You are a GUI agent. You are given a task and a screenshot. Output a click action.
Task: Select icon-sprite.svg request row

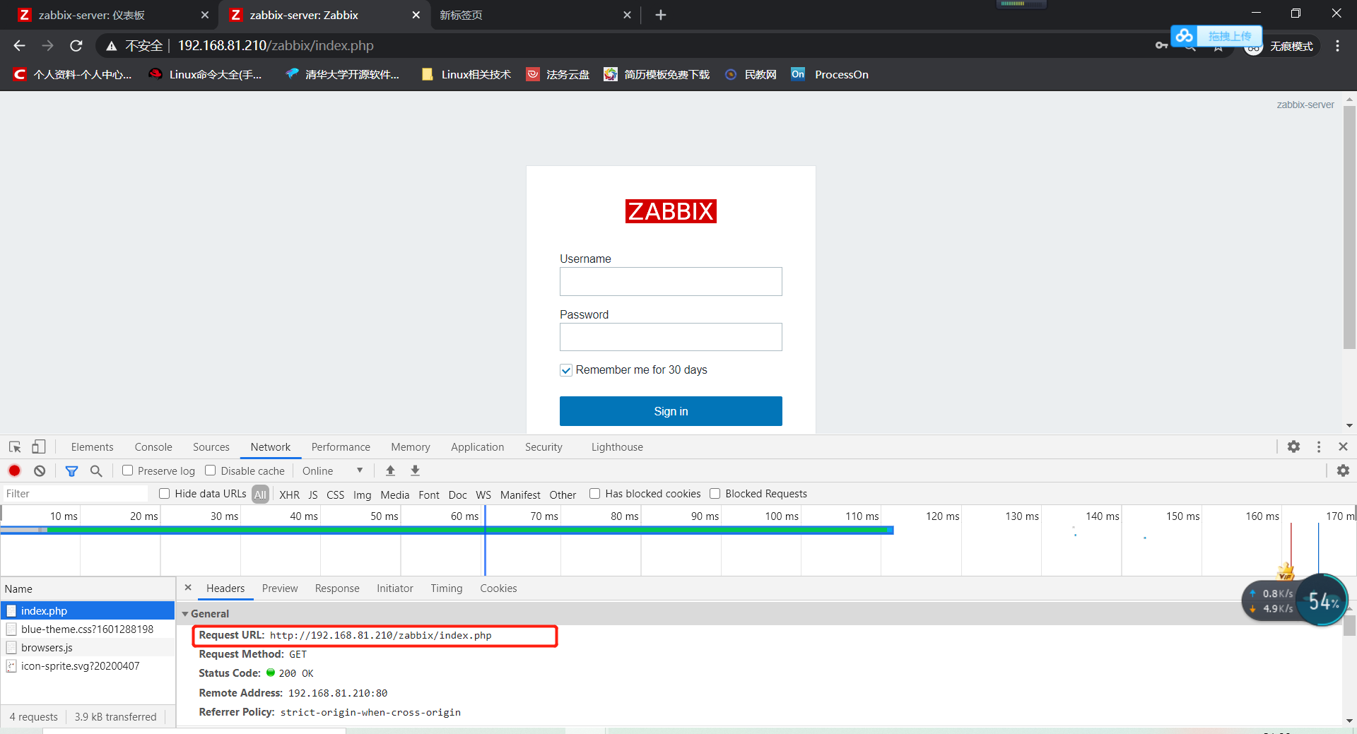[88, 666]
